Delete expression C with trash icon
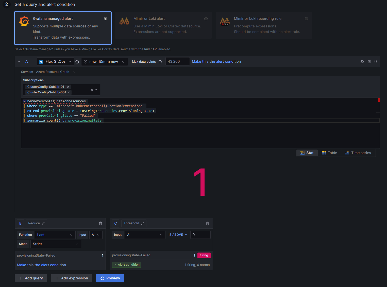This screenshot has width=387, height=287. point(208,223)
